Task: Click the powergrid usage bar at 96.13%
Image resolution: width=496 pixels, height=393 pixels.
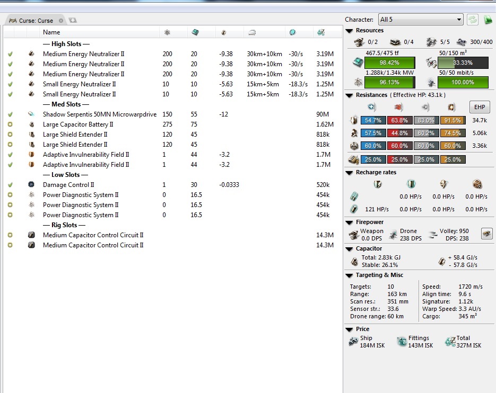Action: 389,83
